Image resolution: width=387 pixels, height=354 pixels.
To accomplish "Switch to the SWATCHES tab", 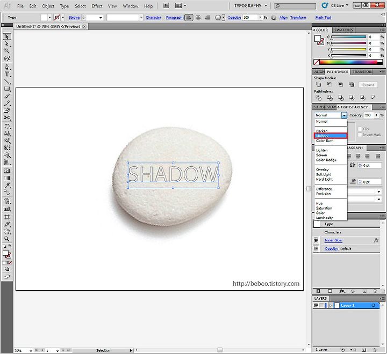I will pos(343,30).
